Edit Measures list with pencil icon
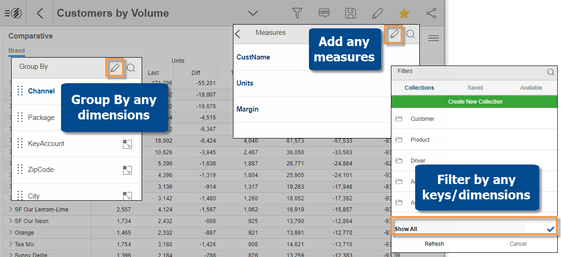 [x=395, y=34]
